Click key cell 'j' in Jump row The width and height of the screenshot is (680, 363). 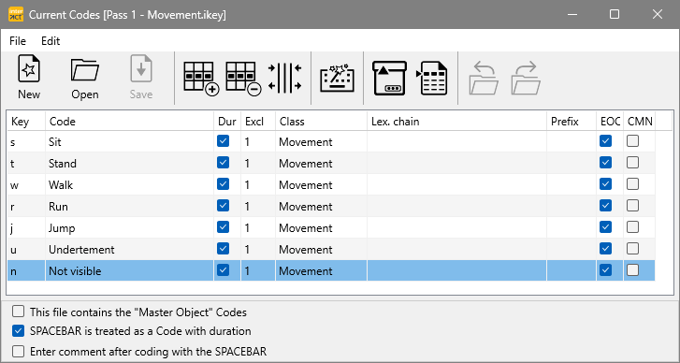[x=26, y=227]
